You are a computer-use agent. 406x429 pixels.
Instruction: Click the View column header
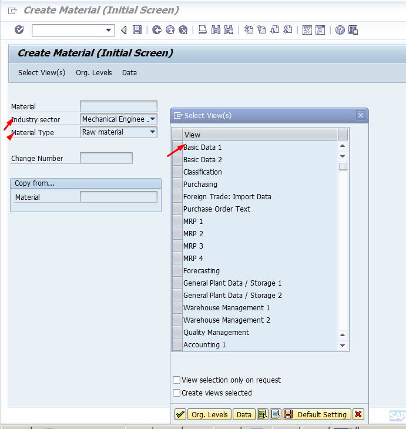tap(260, 135)
